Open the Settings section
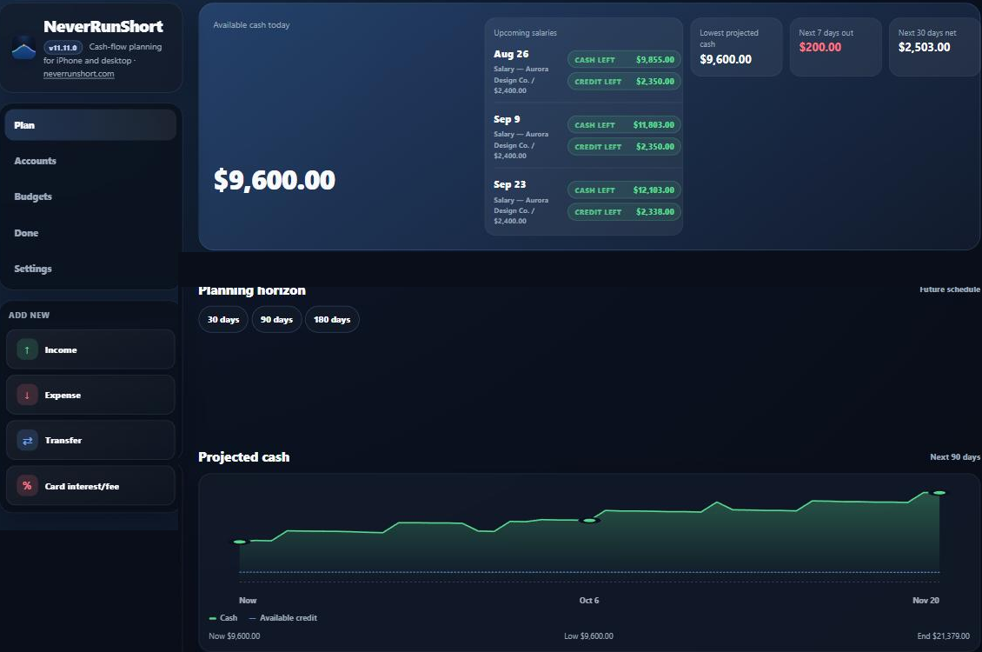Screen dimensions: 982x652 [90, 269]
